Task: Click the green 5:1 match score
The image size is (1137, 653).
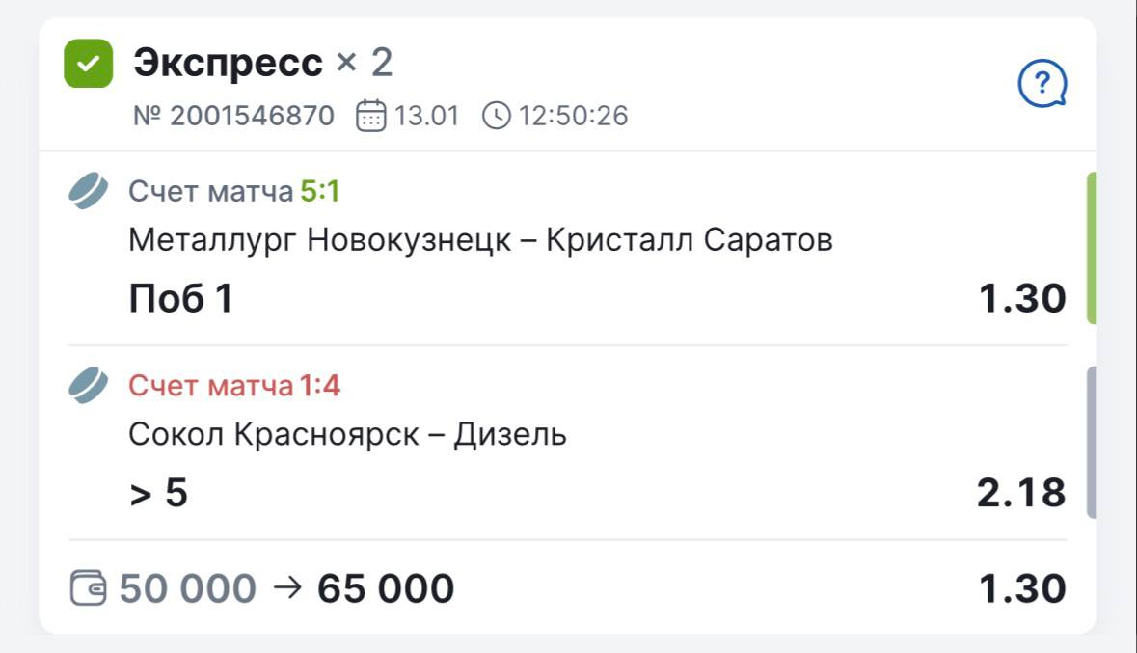Action: click(320, 192)
